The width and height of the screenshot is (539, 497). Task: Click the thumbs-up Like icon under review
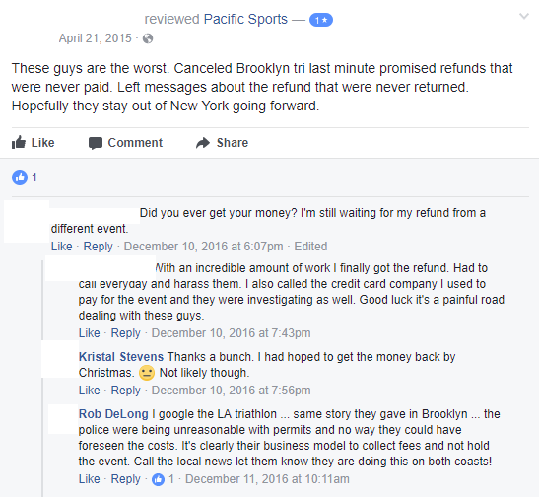pos(19,142)
